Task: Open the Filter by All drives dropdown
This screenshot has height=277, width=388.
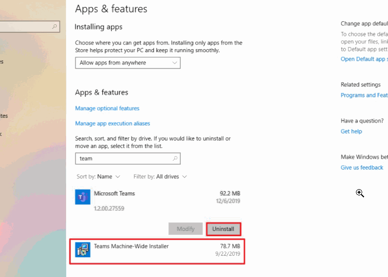Action: pos(160,177)
